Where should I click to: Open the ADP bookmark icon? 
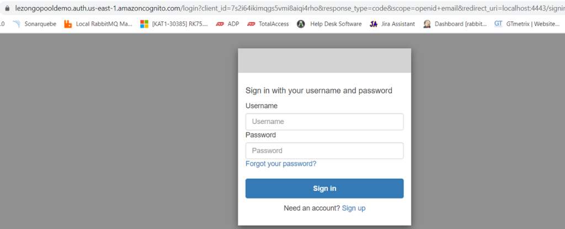point(220,24)
